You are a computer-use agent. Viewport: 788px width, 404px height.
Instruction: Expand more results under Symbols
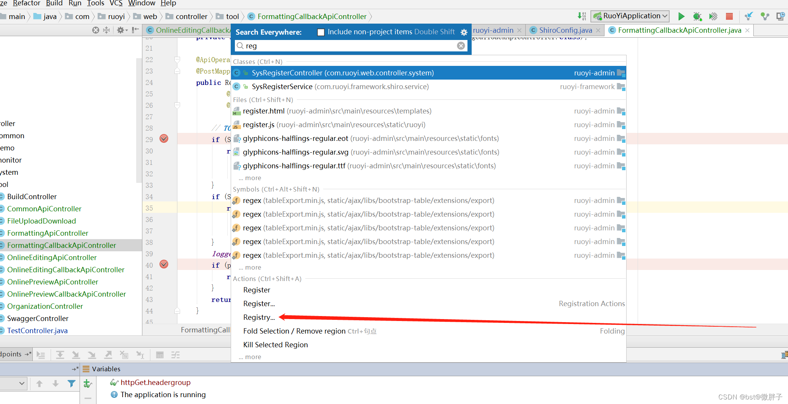tap(250, 267)
